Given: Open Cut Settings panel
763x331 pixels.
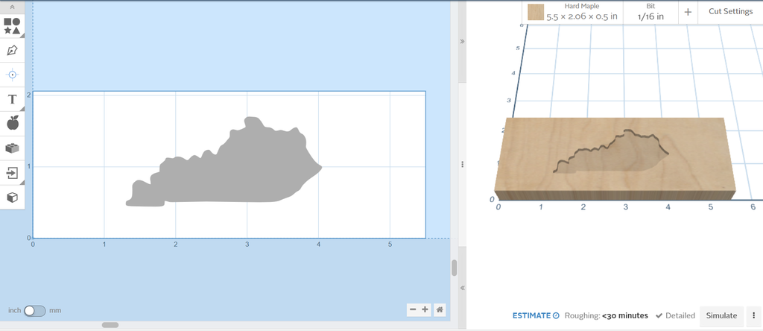Looking at the screenshot, I should click(x=730, y=12).
